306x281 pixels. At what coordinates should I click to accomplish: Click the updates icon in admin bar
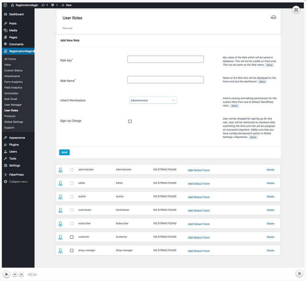tap(43, 5)
